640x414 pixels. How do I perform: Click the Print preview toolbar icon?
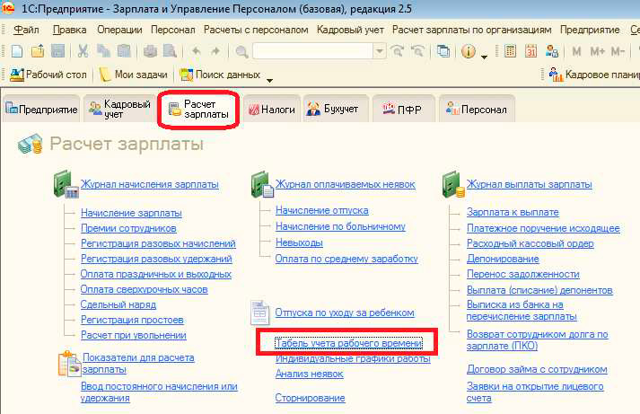point(170,51)
